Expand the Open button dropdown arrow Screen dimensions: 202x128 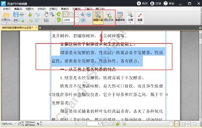tap(6, 23)
